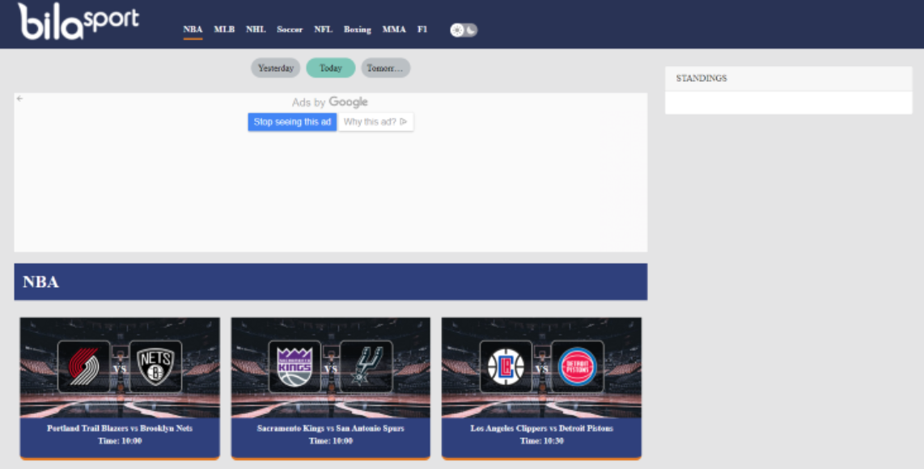Click the NBA section heading
Viewport: 924px width, 469px height.
point(40,281)
